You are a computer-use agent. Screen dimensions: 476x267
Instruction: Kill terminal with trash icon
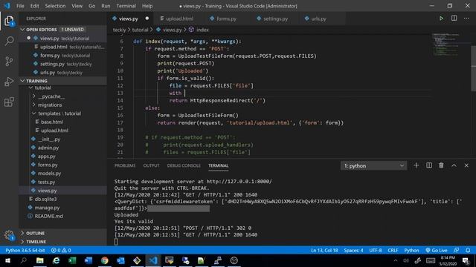[x=441, y=165]
